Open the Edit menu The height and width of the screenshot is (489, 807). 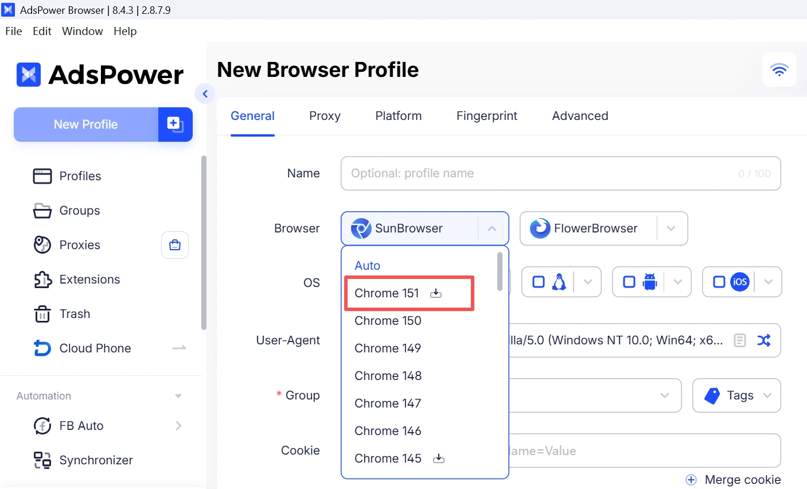pos(42,31)
